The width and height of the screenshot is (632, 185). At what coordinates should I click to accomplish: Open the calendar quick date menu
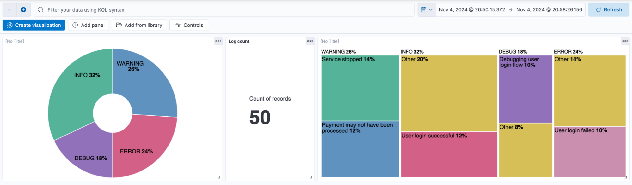click(x=427, y=10)
